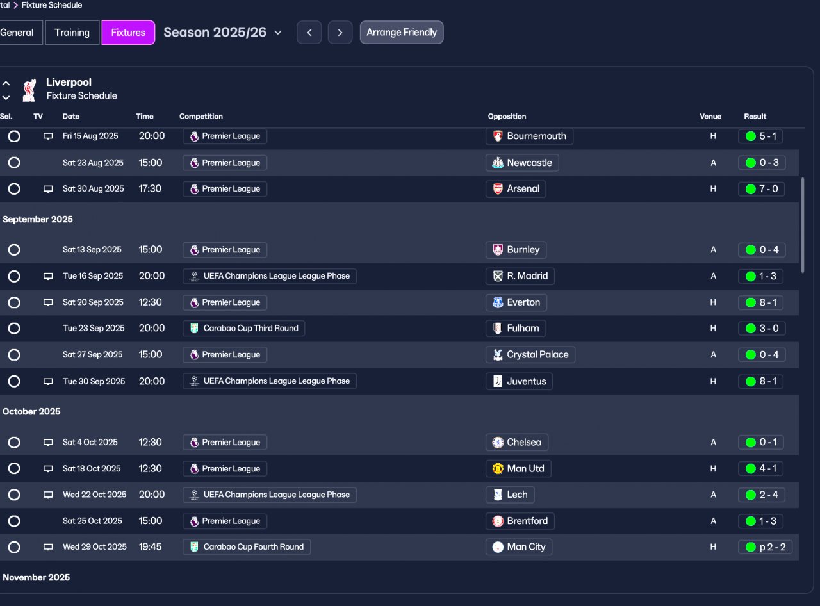Open the Bournemouth 5 - 1 result
This screenshot has width=820, height=606.
(x=760, y=136)
